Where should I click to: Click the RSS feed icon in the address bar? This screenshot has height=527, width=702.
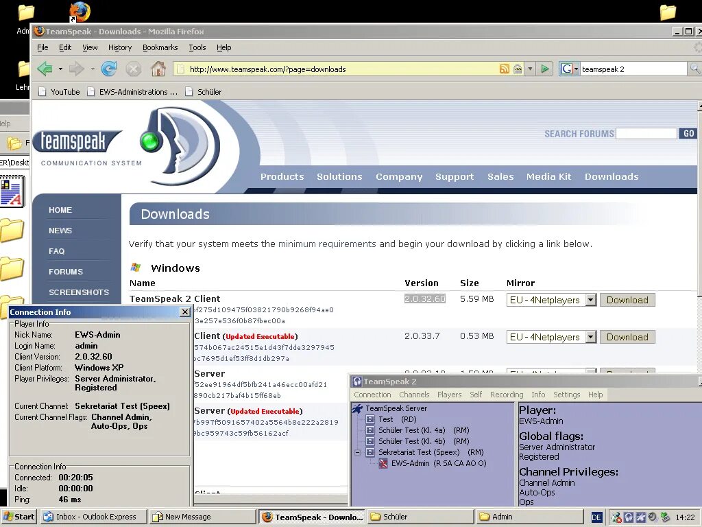coord(504,69)
